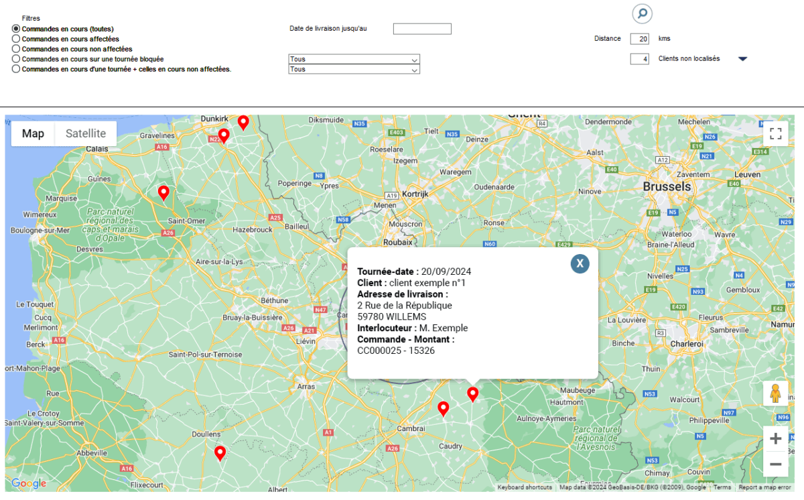Click the Maubeuge town label
804x500 pixels.
click(x=578, y=390)
